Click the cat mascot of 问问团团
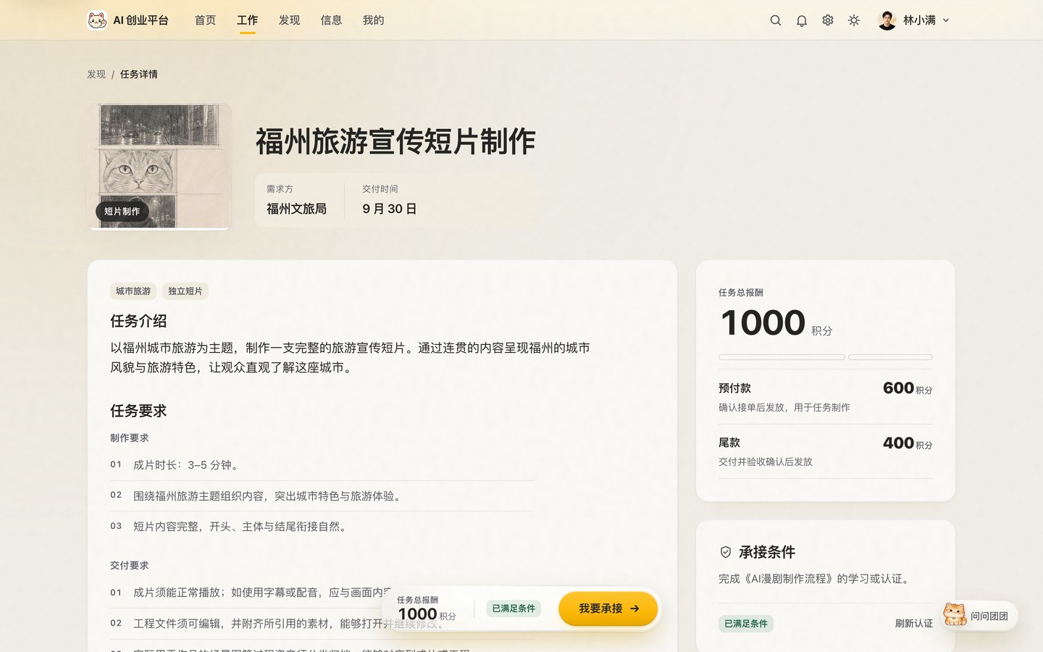The image size is (1043, 652). tap(955, 614)
